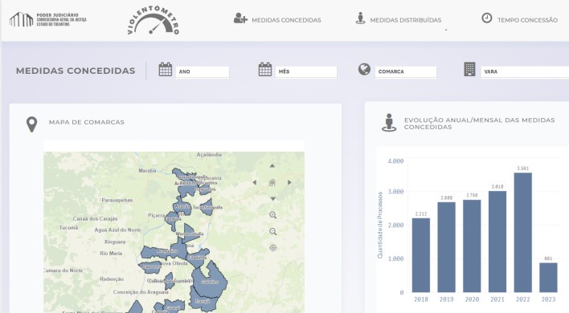Viewport: 569px width, 313px height.
Task: Open the Medidas Distribuídas tab
Action: tap(399, 19)
